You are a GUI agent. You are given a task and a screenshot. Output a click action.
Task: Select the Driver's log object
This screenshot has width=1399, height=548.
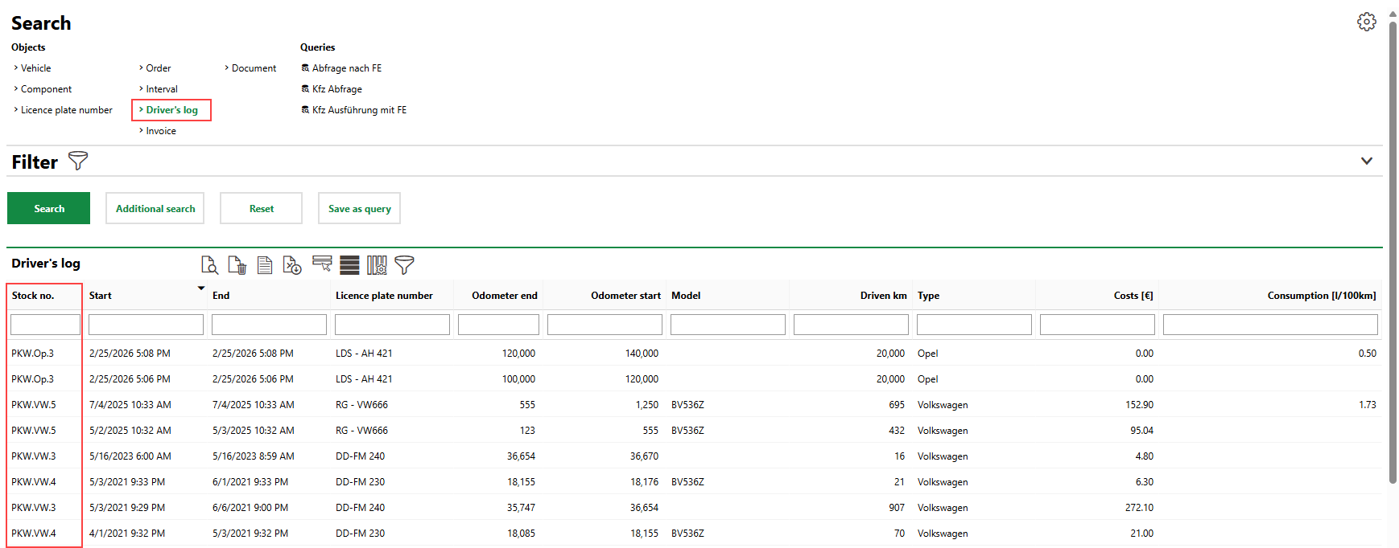[171, 110]
